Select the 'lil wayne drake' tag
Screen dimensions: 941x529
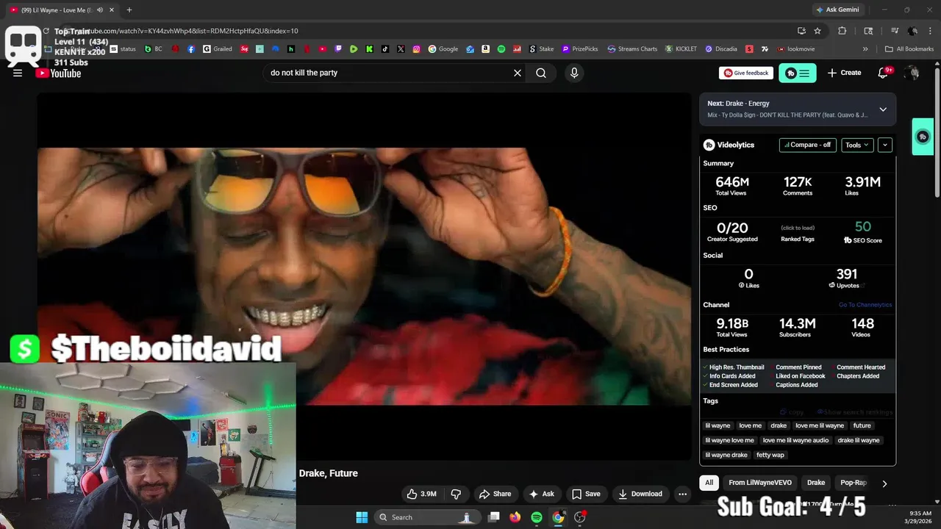[x=726, y=455]
